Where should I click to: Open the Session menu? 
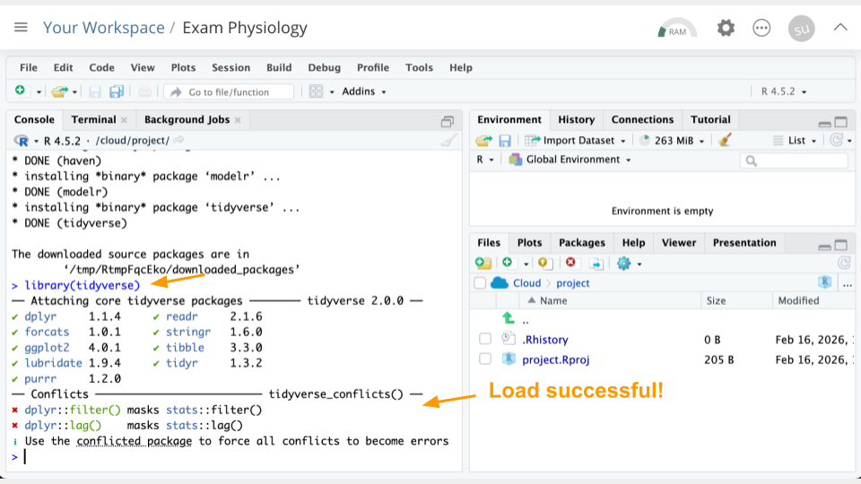point(230,67)
